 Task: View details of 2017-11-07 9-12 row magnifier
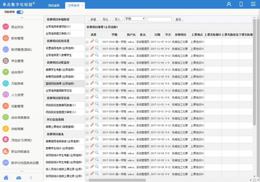97,41
